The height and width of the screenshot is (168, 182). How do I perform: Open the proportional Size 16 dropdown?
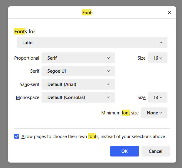coord(157,58)
